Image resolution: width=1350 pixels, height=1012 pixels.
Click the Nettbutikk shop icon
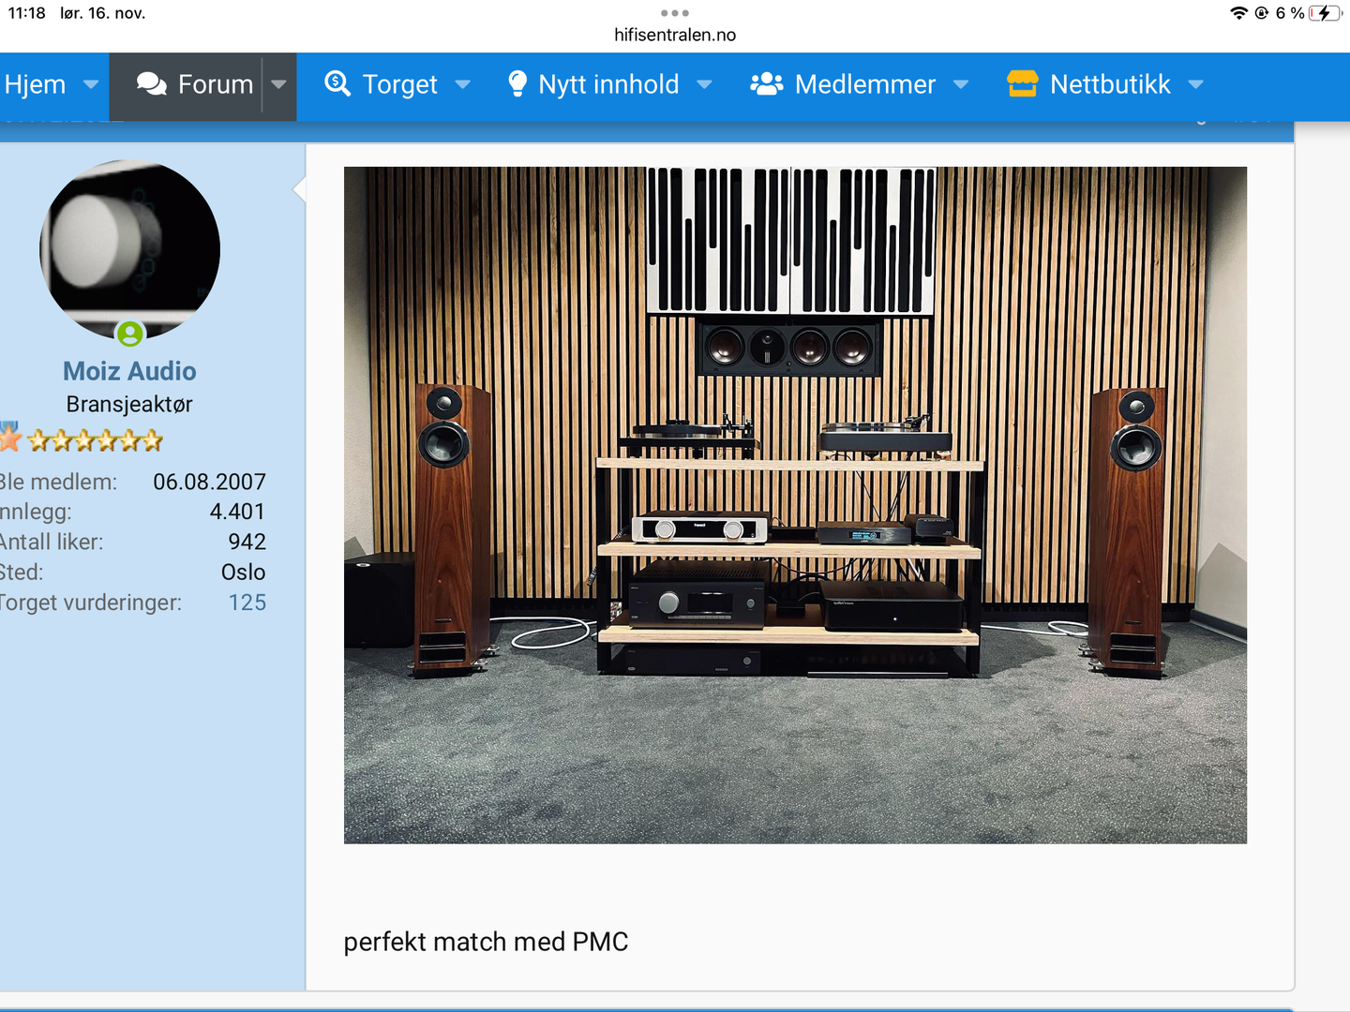1023,84
